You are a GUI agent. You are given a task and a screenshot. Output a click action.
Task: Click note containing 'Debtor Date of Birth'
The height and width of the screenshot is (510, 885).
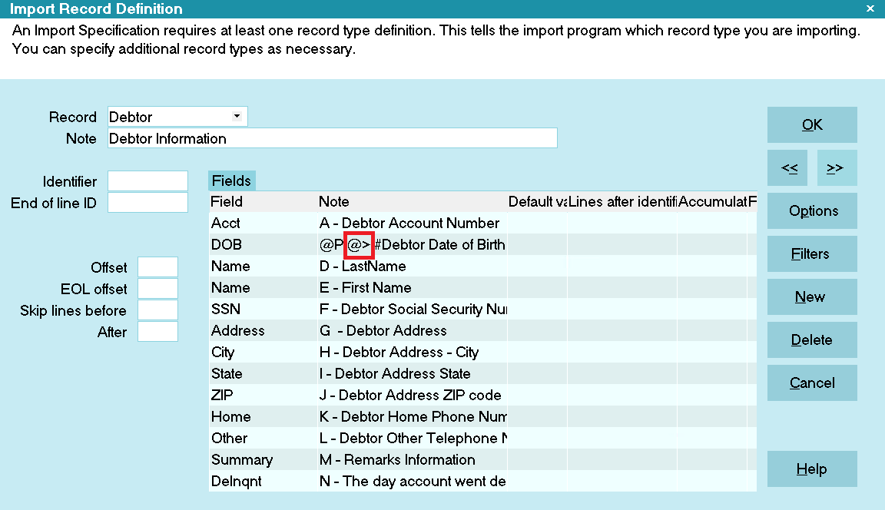click(x=412, y=244)
